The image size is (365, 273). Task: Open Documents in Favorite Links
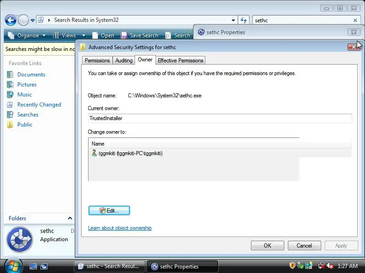[31, 75]
